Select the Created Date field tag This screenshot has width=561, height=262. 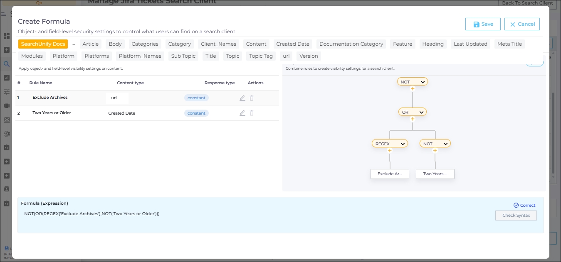click(x=292, y=44)
